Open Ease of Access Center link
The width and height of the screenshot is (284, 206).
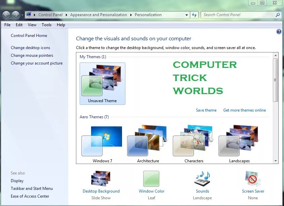[x=30, y=196]
